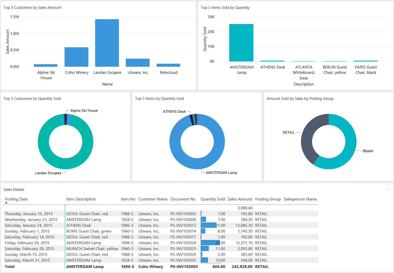Sort table by the Sales Amount column
Viewport: 394px width, 273px height.
tap(240, 199)
